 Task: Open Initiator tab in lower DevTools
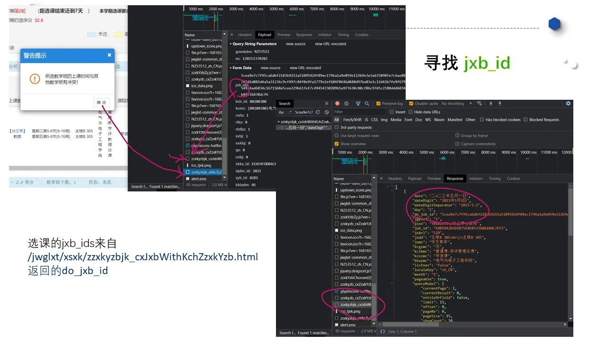(476, 179)
